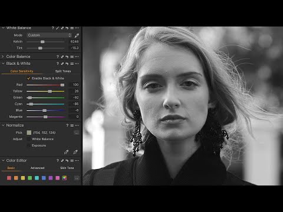Open Color Balance help question mark
Viewport: 283px width, 212px height.
click(58, 57)
